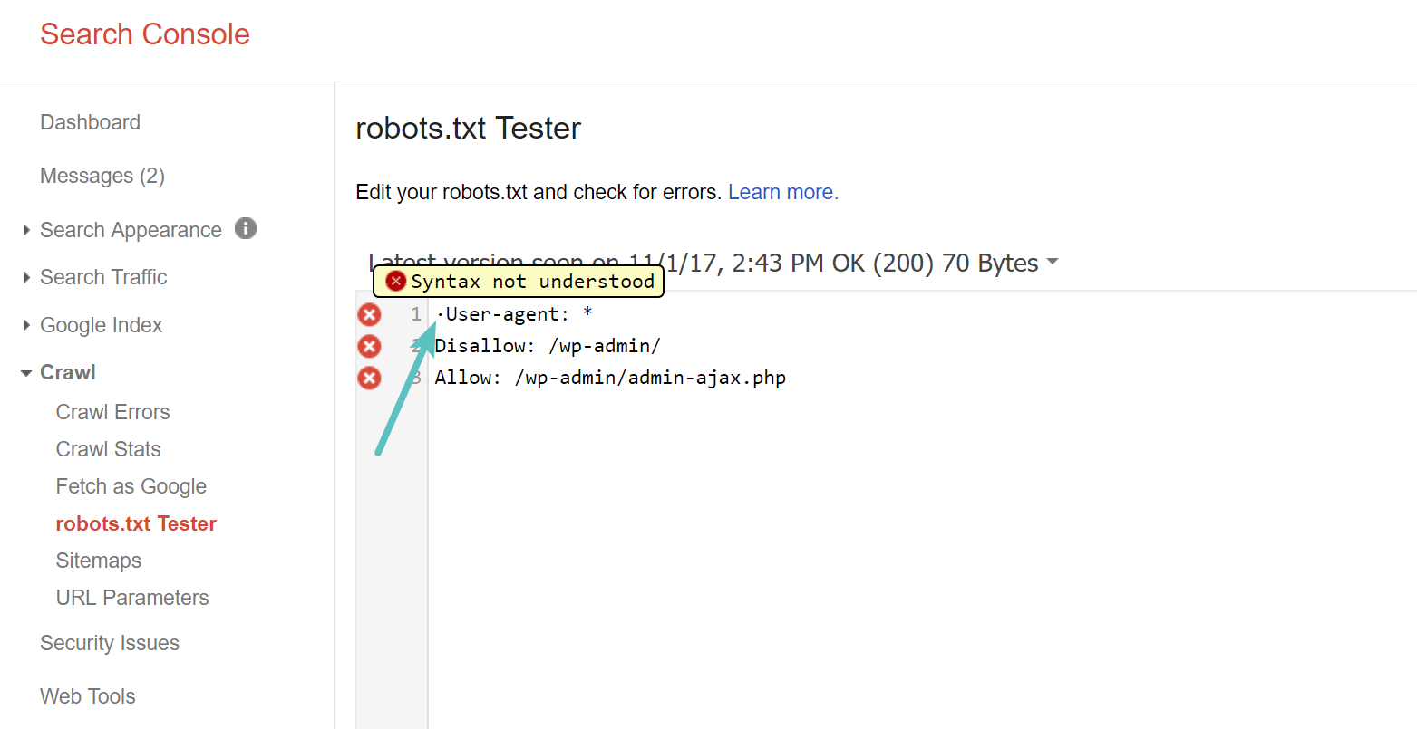Viewport: 1417px width, 729px height.
Task: Click the red error icon on line 3
Action: (x=369, y=378)
